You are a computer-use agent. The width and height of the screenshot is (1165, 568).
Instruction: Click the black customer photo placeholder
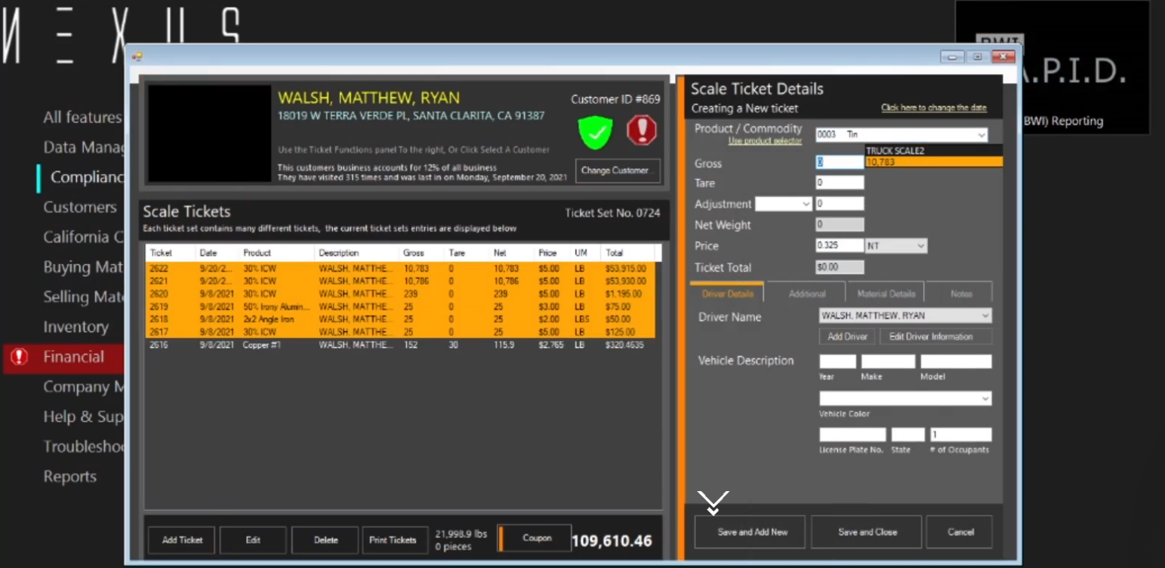[x=209, y=134]
